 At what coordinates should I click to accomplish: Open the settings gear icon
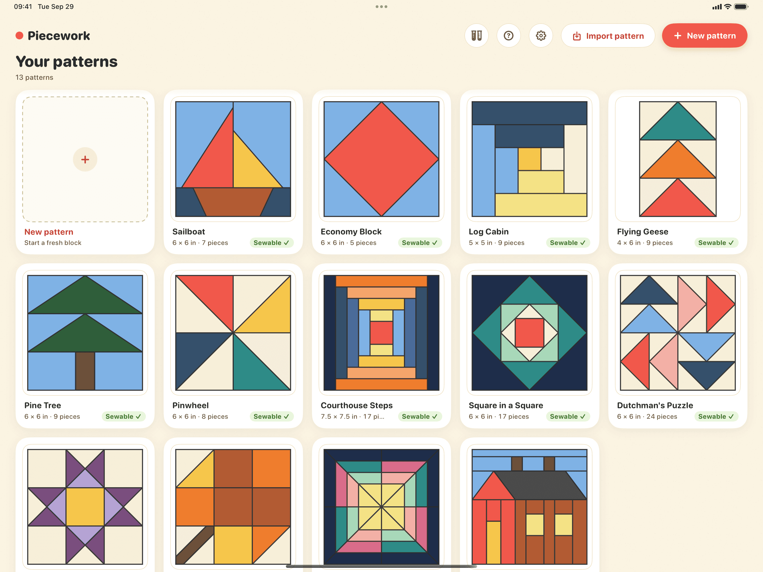coord(541,35)
